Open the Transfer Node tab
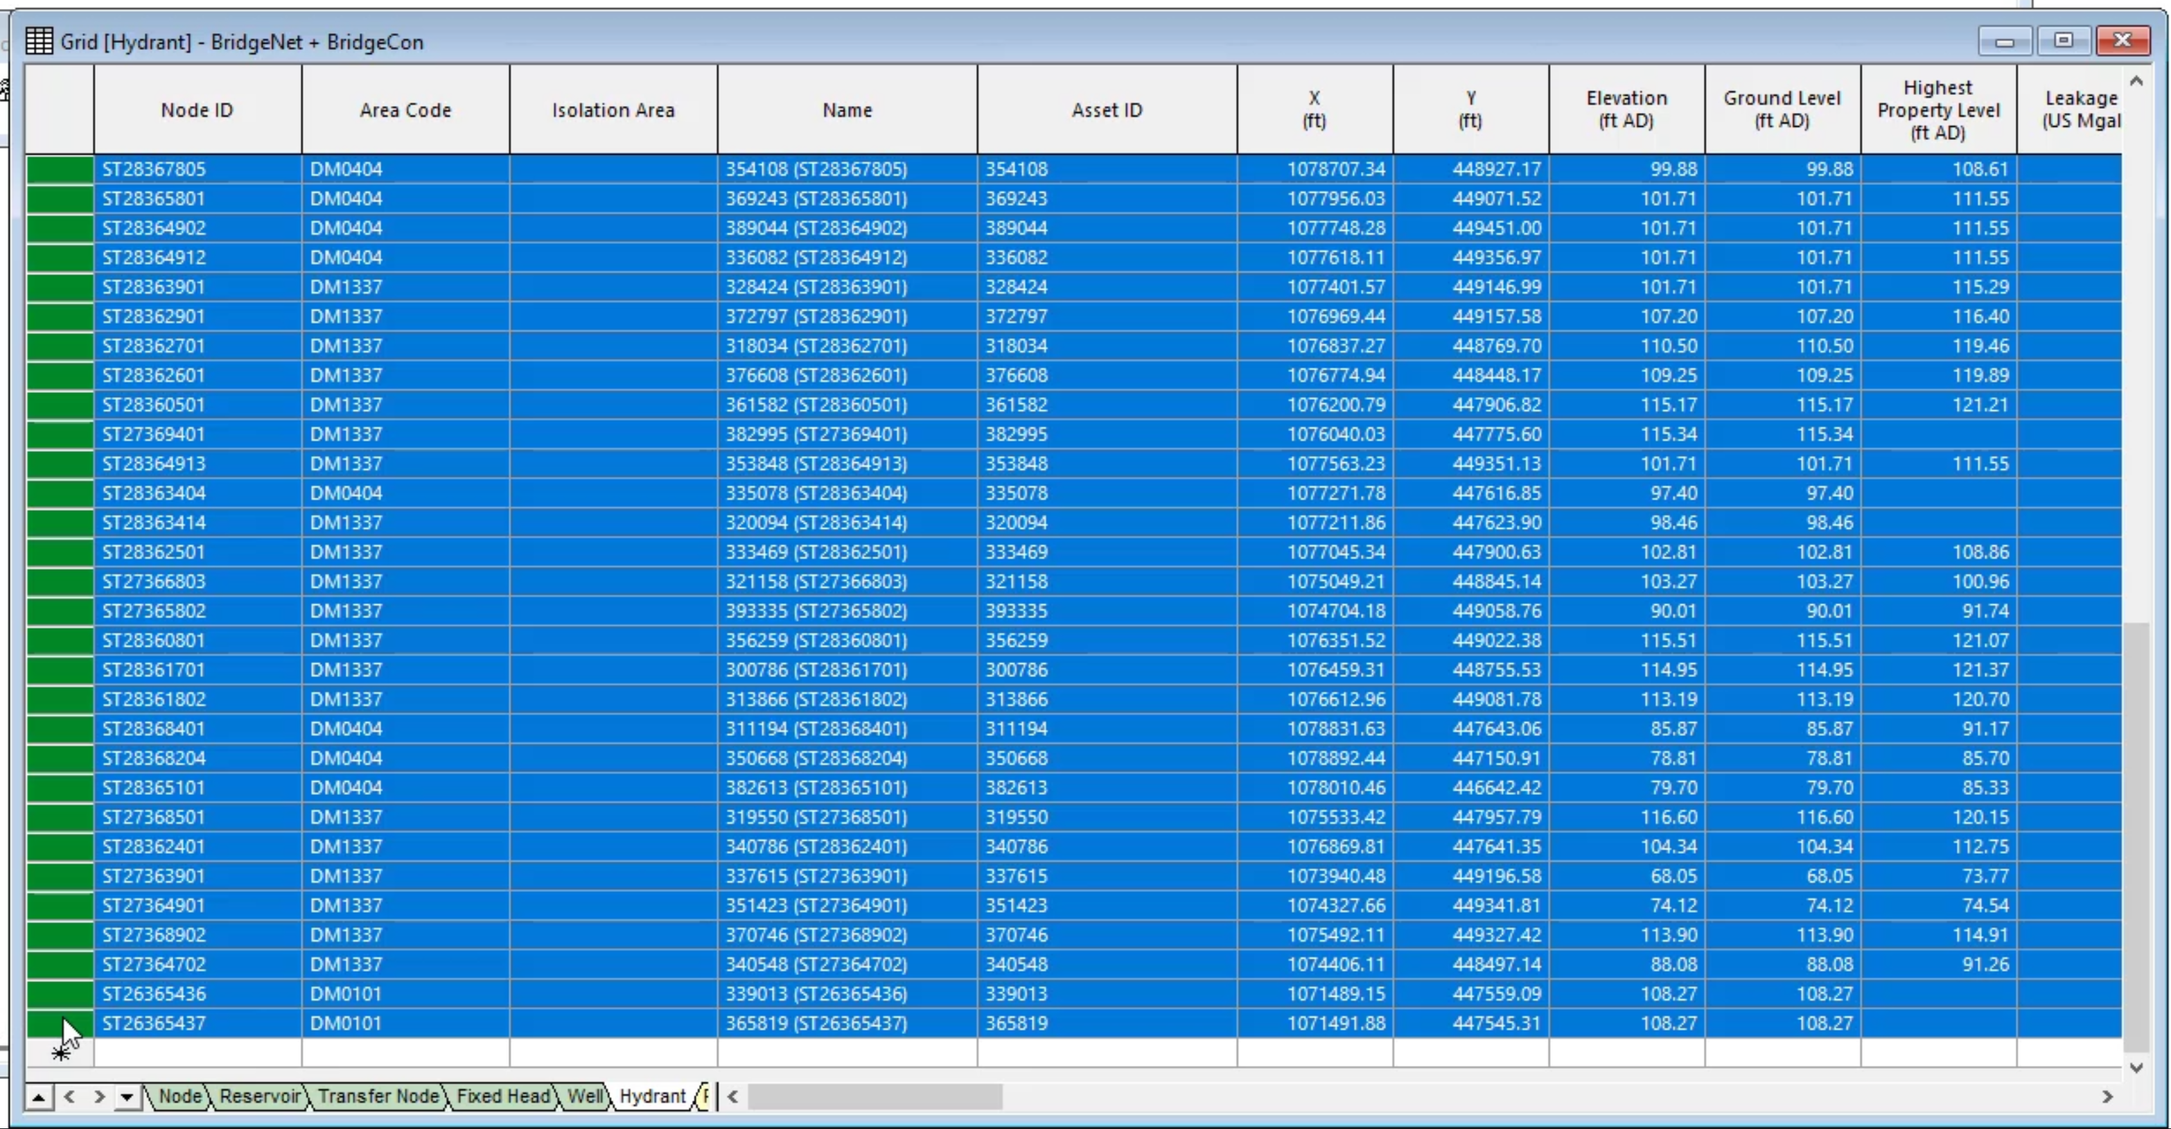This screenshot has height=1129, width=2171. [x=378, y=1096]
